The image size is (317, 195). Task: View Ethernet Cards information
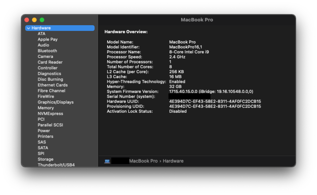click(x=52, y=85)
